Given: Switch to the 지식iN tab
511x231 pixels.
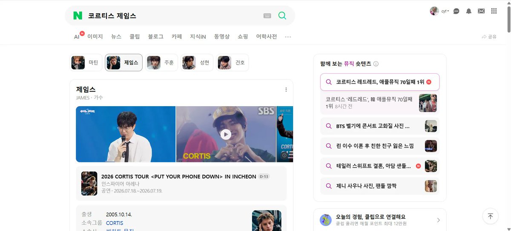Looking at the screenshot, I should pos(198,37).
